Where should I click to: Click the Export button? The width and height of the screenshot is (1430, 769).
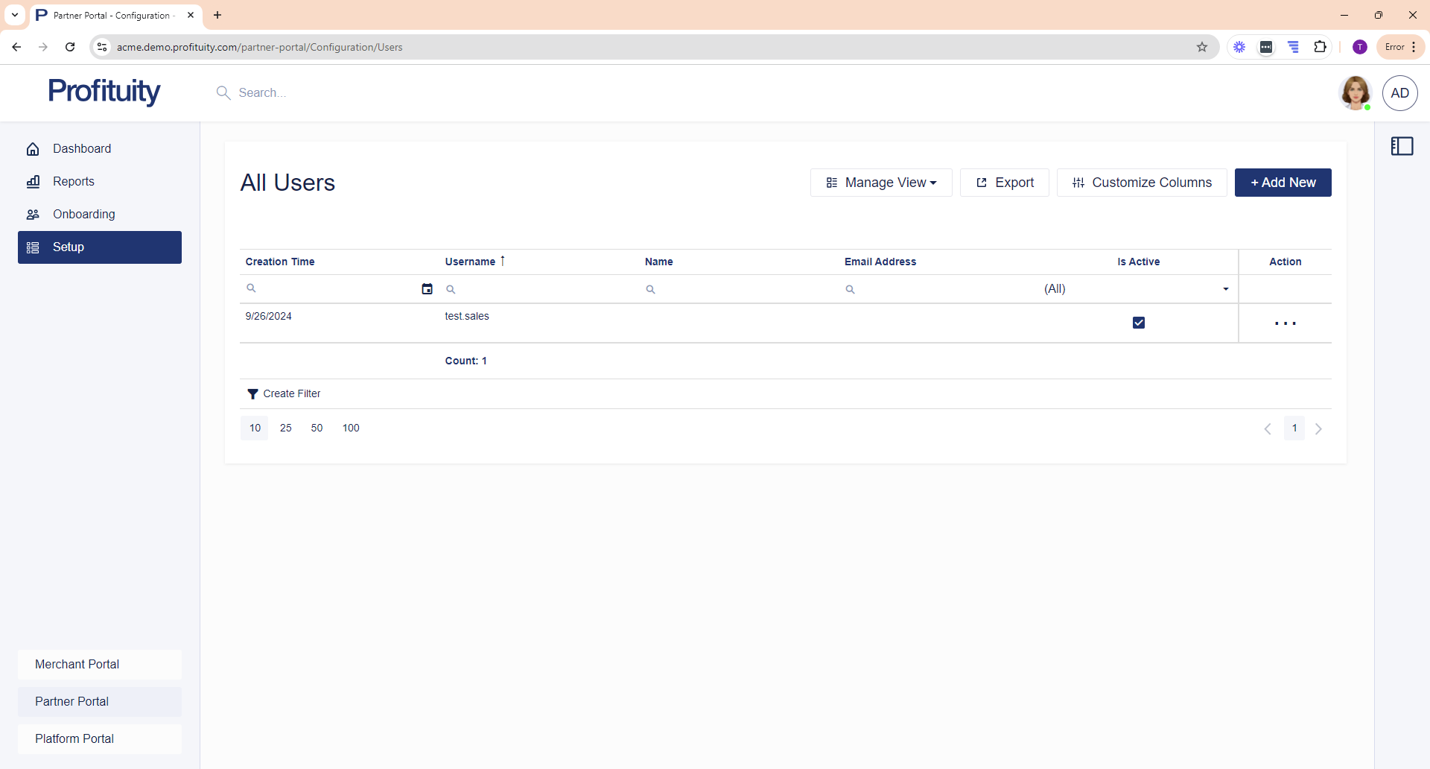[1004, 183]
